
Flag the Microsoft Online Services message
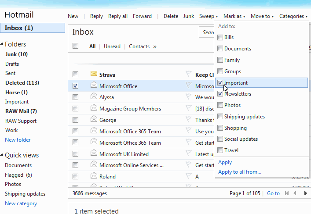188,164
